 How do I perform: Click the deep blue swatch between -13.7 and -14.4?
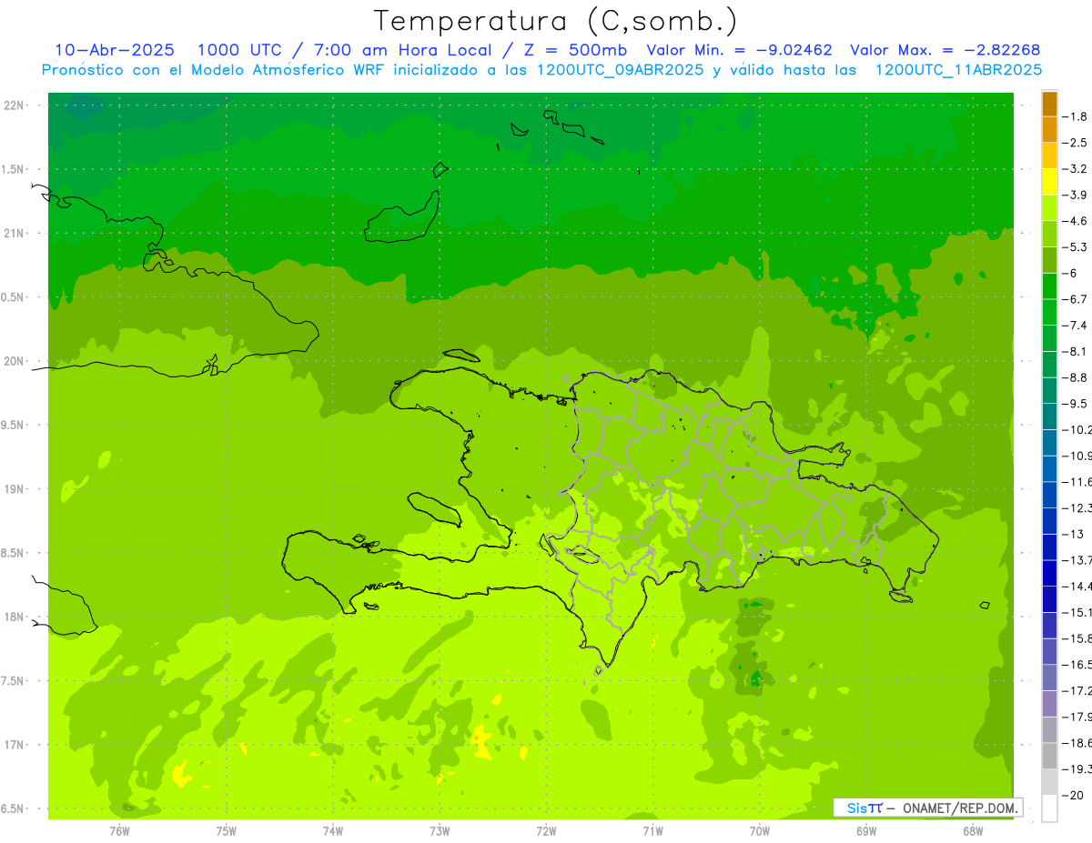pos(1049,573)
